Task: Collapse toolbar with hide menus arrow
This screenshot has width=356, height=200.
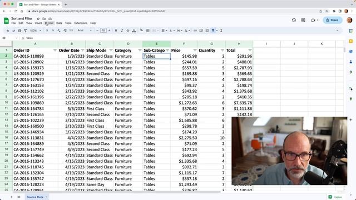Action: tap(337, 31)
